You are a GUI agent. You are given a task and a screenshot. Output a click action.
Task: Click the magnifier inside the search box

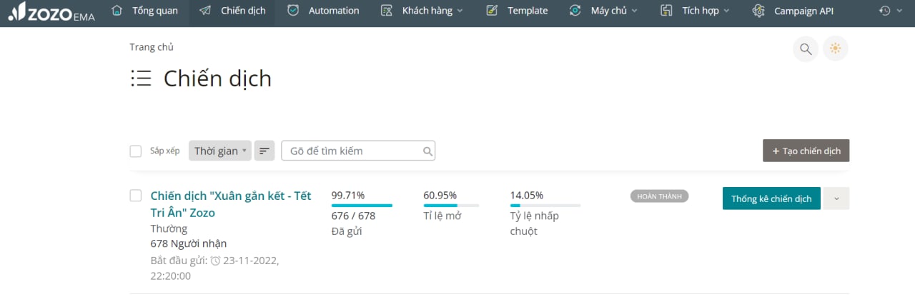[x=427, y=151]
